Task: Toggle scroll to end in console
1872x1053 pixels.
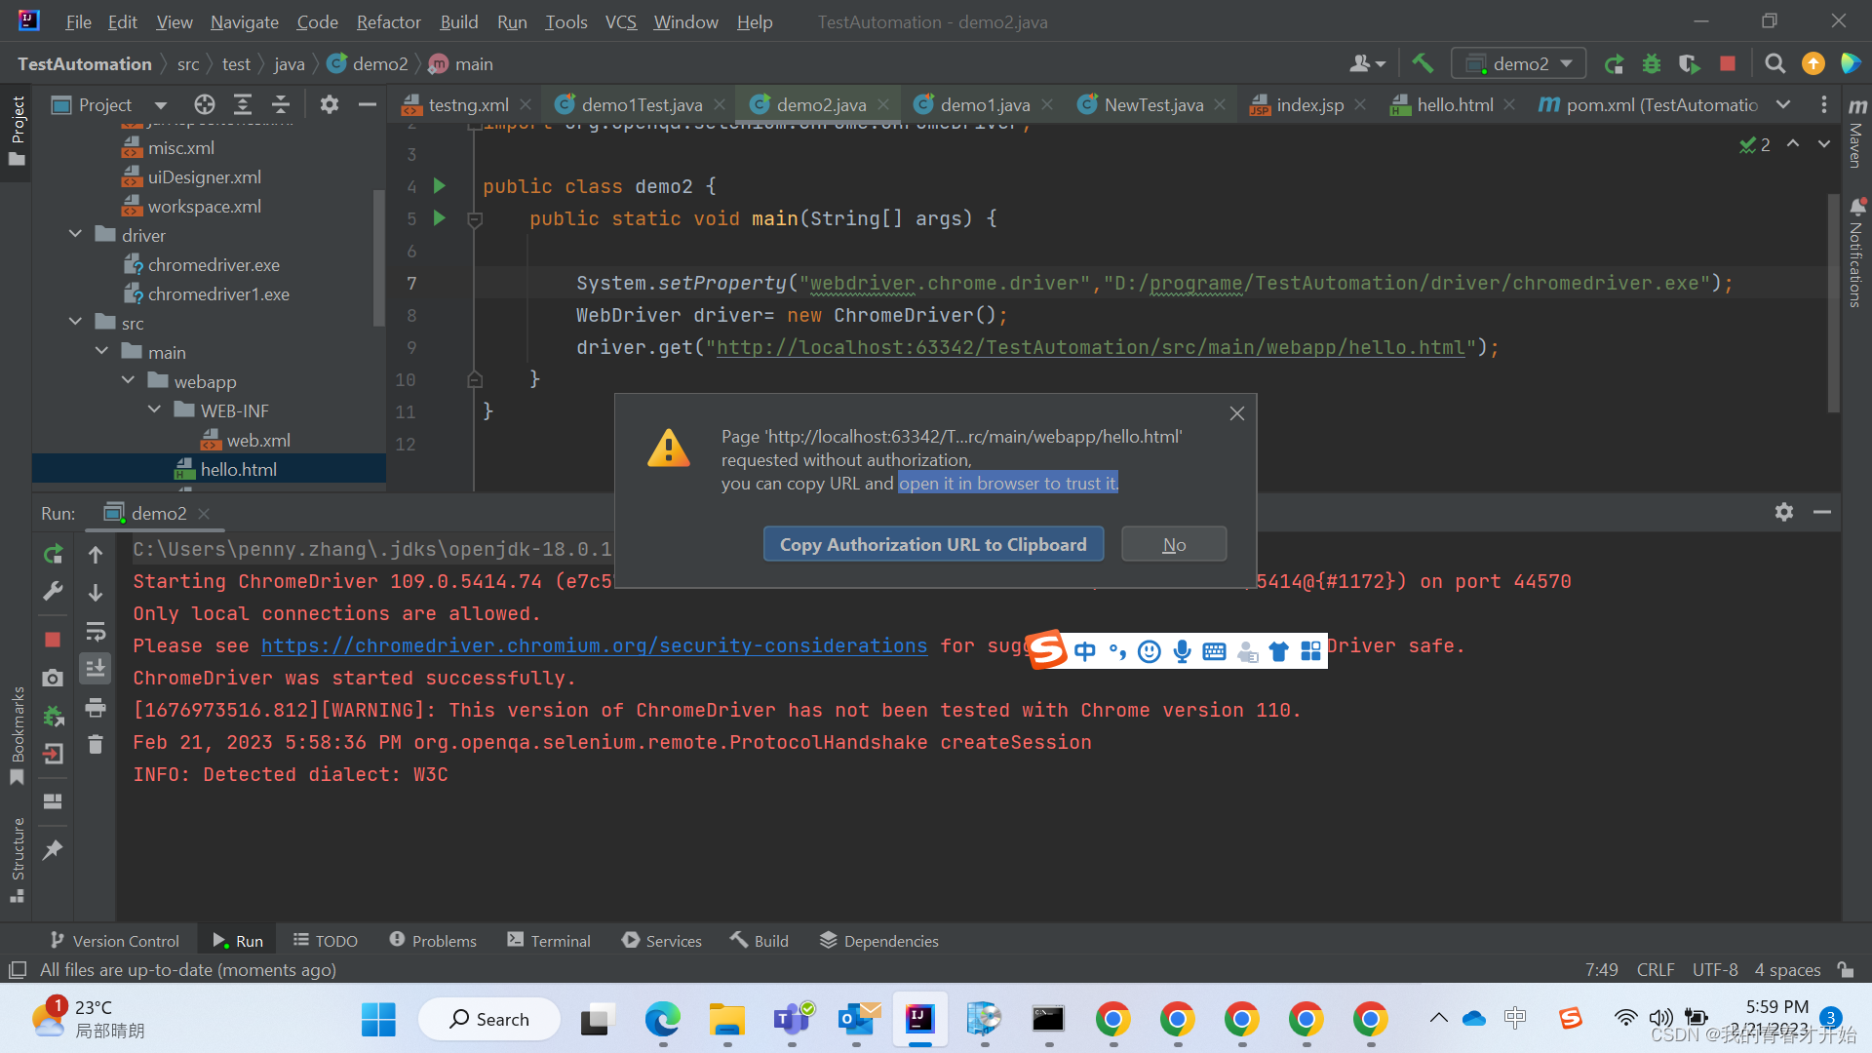Action: (96, 669)
